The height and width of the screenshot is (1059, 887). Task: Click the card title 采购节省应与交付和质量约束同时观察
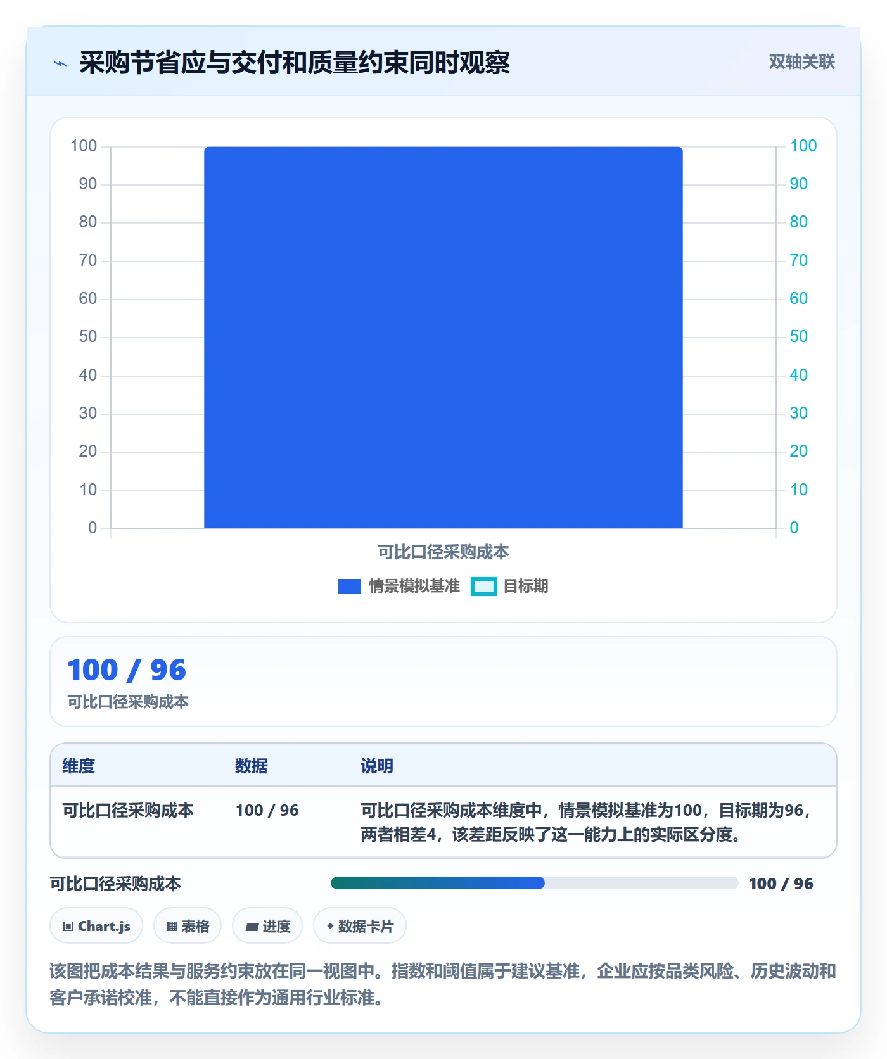coord(295,63)
